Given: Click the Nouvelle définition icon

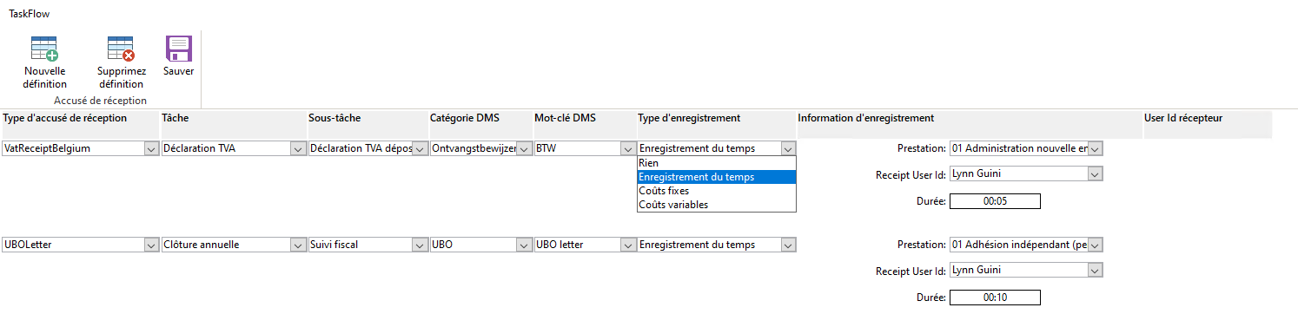Looking at the screenshot, I should point(45,49).
